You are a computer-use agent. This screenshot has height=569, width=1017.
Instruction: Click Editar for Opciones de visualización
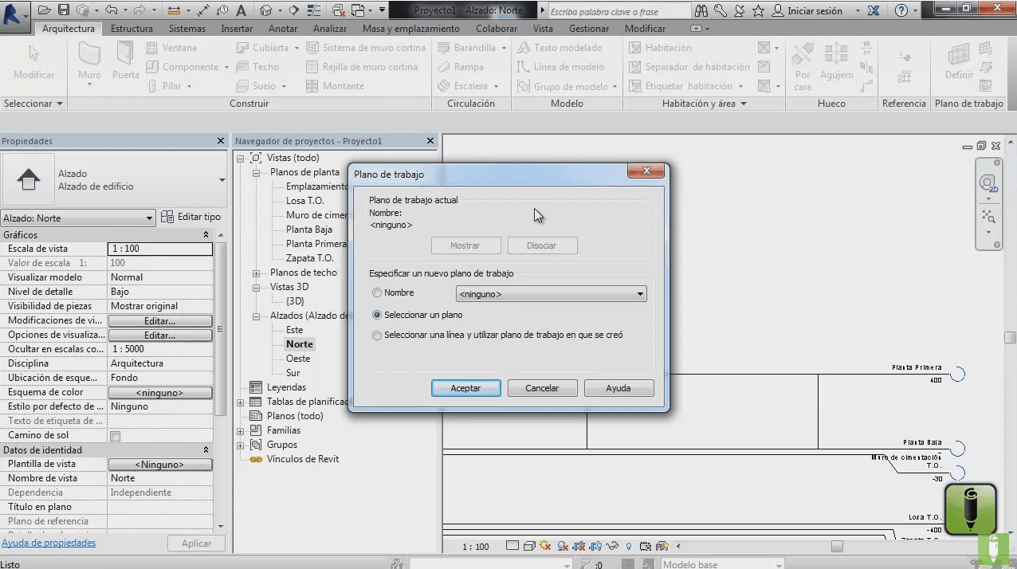(160, 336)
